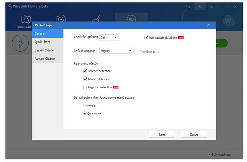The image size is (247, 162).
Task: Minimize the Wise Anti Malware window
Action: tap(224, 6)
